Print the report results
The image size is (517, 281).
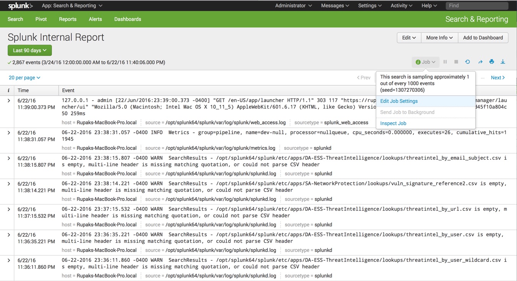pos(492,62)
